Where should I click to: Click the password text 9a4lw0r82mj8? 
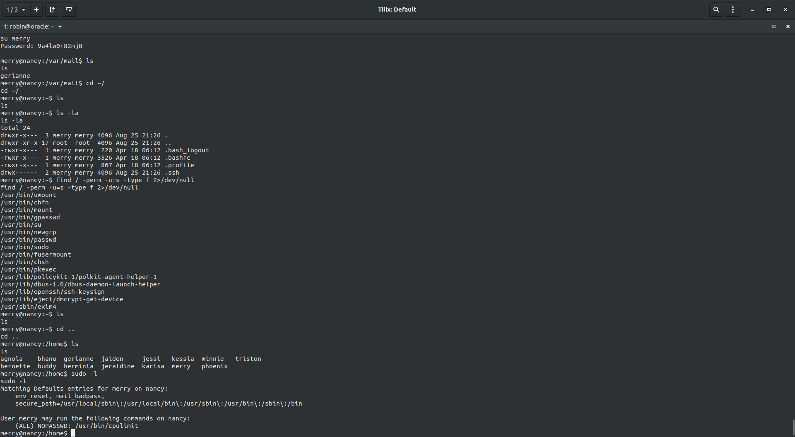point(60,46)
